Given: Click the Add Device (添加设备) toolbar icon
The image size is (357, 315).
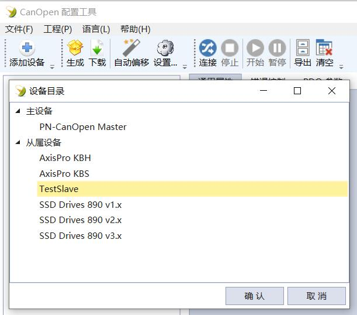Looking at the screenshot, I should 27,49.
